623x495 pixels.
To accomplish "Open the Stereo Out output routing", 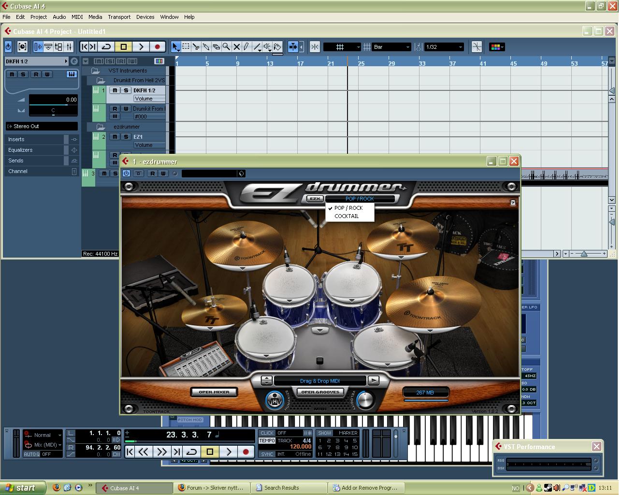I will click(x=42, y=126).
